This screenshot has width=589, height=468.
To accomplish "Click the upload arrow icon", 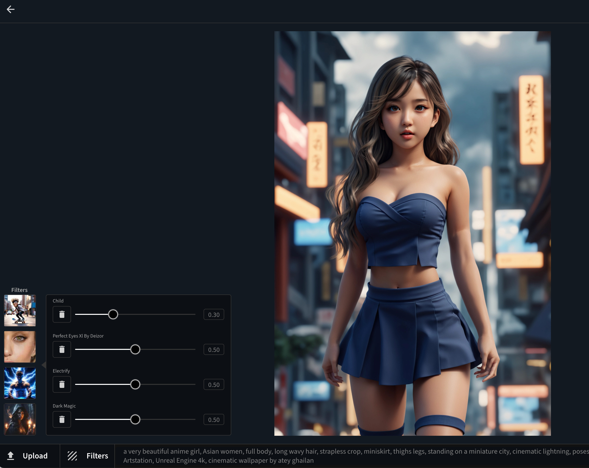I will click(x=11, y=456).
